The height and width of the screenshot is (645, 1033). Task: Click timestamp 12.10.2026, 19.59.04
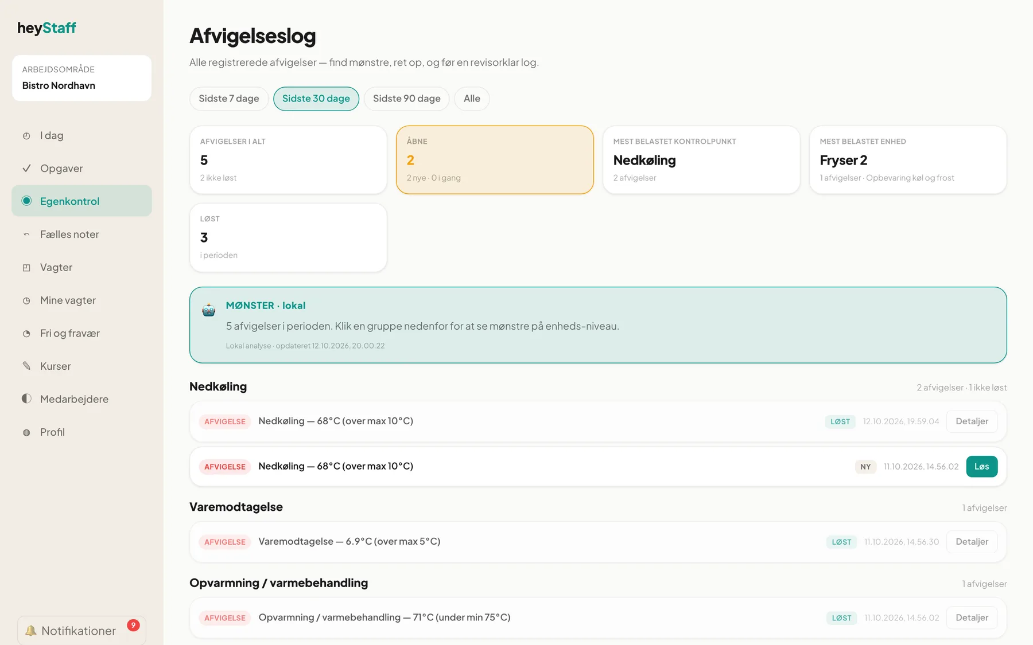[x=901, y=421]
